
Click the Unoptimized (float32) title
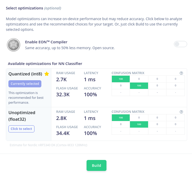point(22,116)
